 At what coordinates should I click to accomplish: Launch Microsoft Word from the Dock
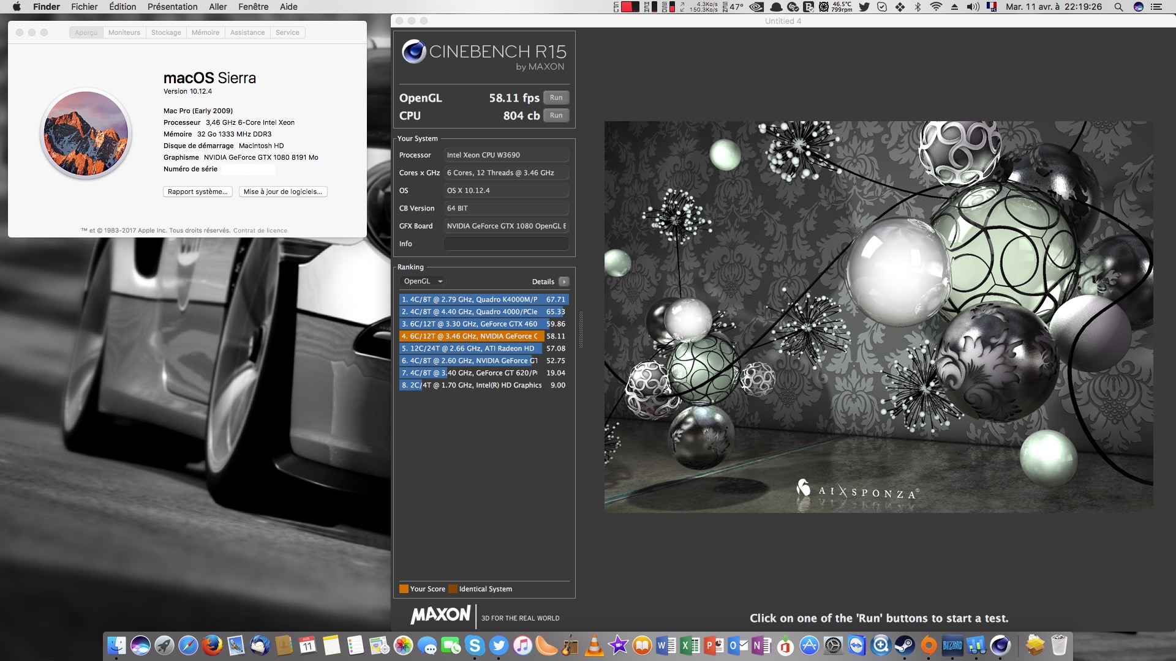pos(666,645)
